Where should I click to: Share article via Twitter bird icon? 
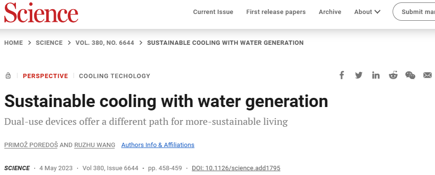pos(359,75)
